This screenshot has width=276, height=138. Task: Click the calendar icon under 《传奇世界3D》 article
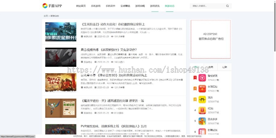click(96, 87)
